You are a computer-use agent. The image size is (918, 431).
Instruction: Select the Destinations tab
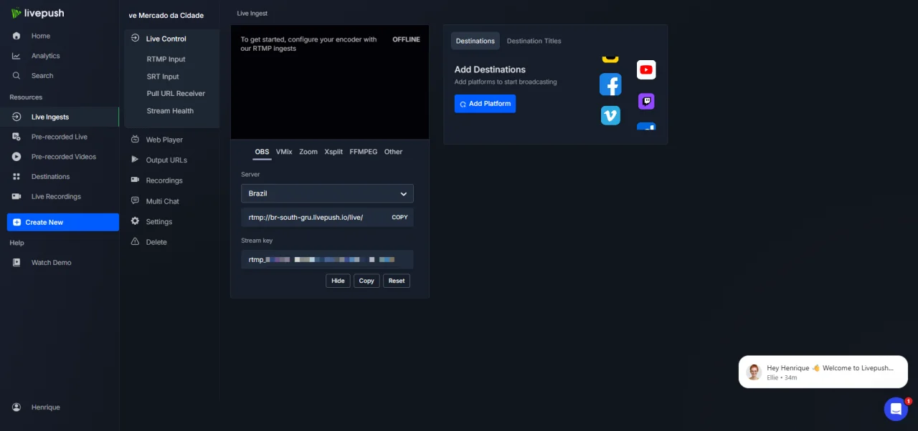tap(475, 41)
